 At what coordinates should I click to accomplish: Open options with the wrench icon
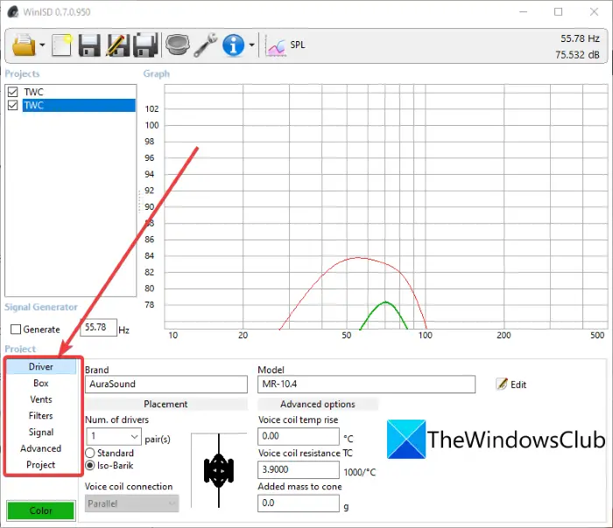[206, 45]
